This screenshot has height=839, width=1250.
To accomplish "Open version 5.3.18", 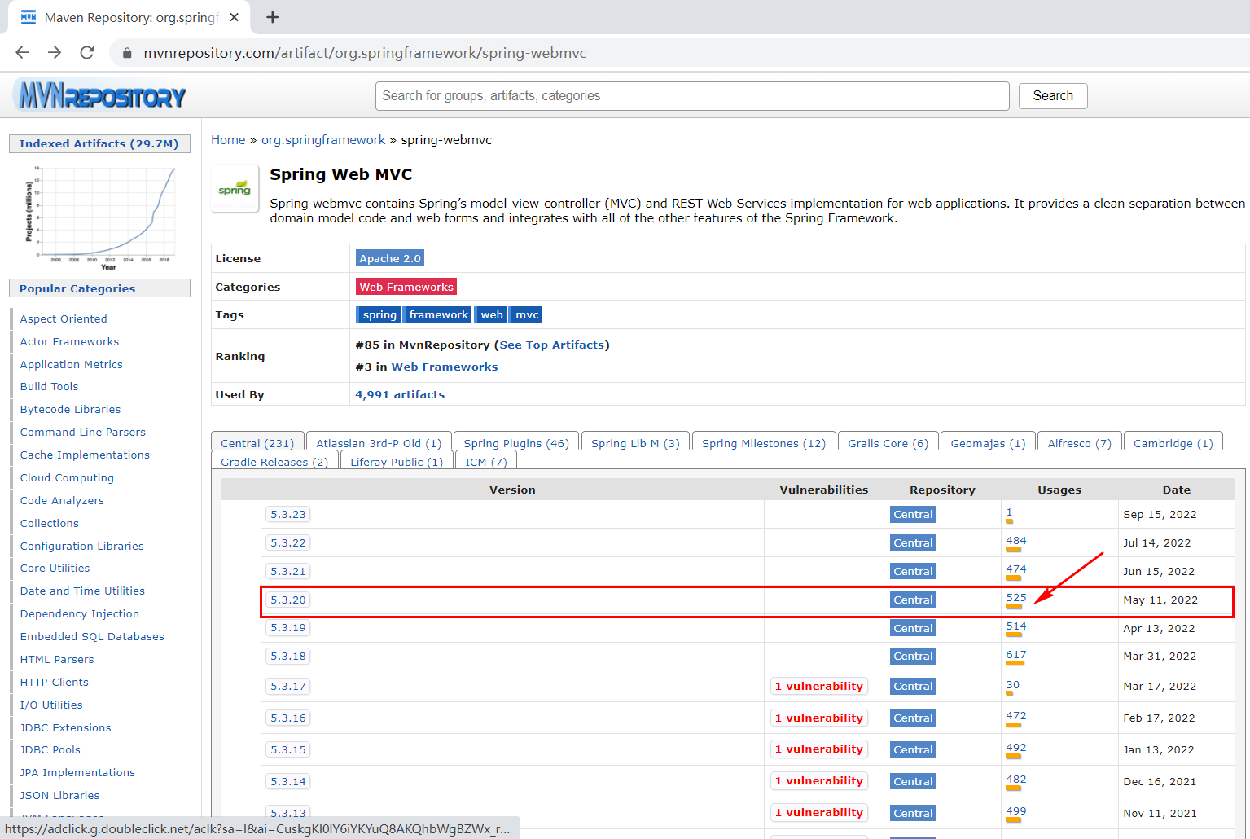I will click(x=288, y=657).
